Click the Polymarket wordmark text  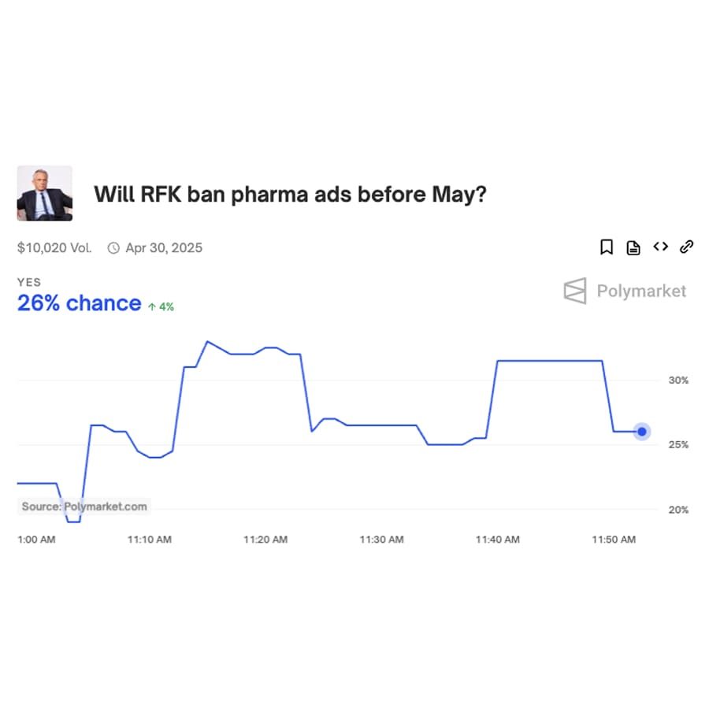pyautogui.click(x=641, y=291)
